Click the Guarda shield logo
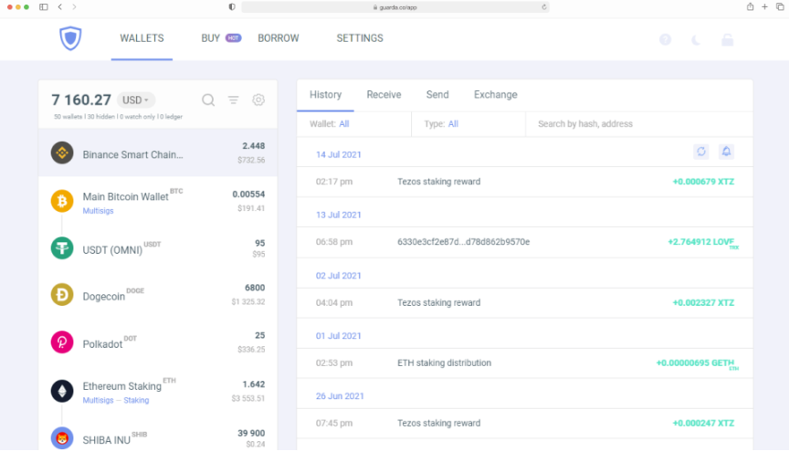The height and width of the screenshot is (452, 789). 70,38
